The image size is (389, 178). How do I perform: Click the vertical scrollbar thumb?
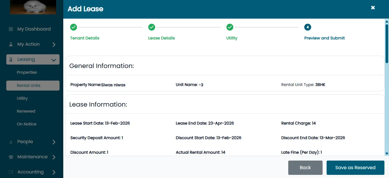point(387,43)
